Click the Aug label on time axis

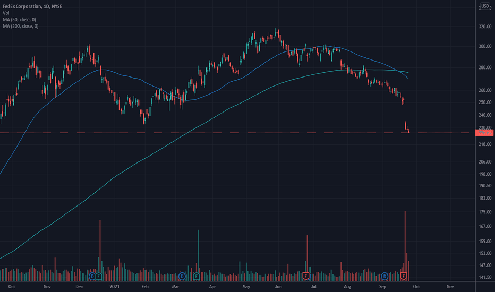click(347, 287)
